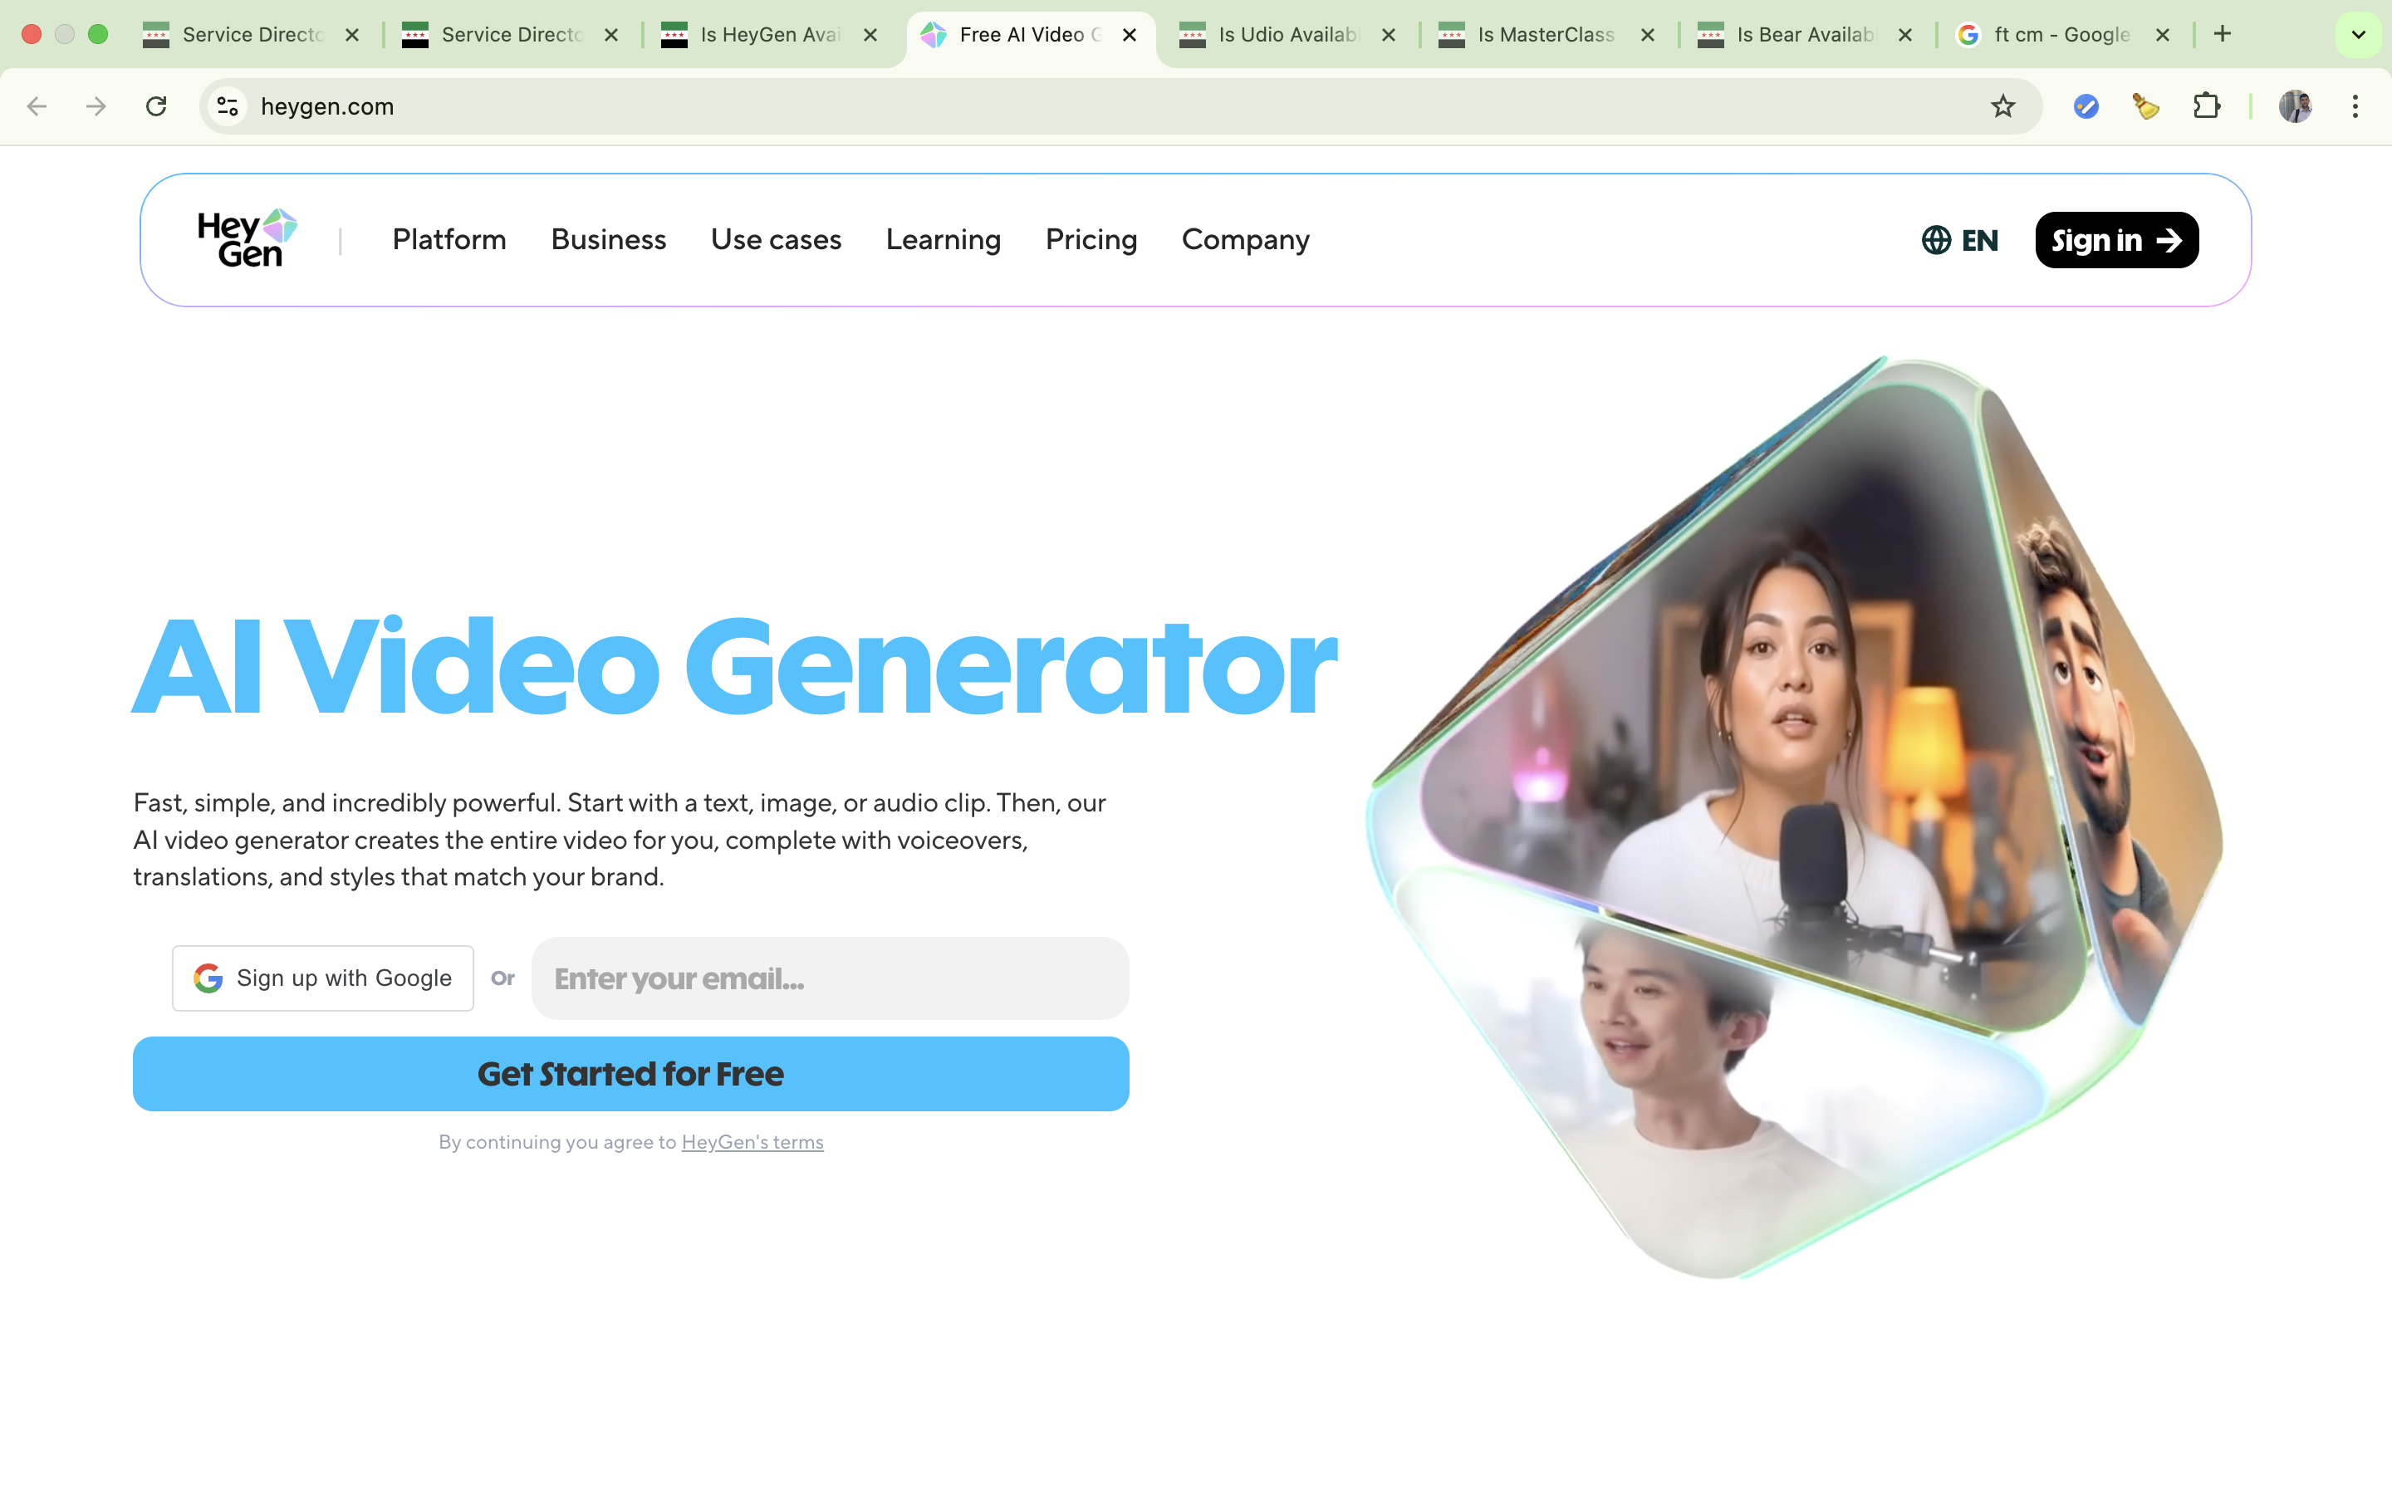
Task: Expand the Platform navigation menu
Action: (x=448, y=239)
